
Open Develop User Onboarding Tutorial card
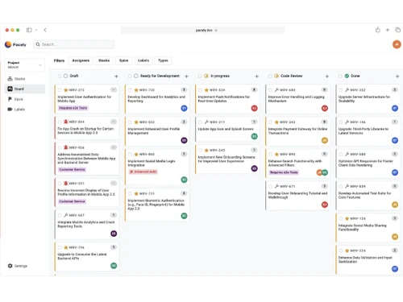point(297,196)
